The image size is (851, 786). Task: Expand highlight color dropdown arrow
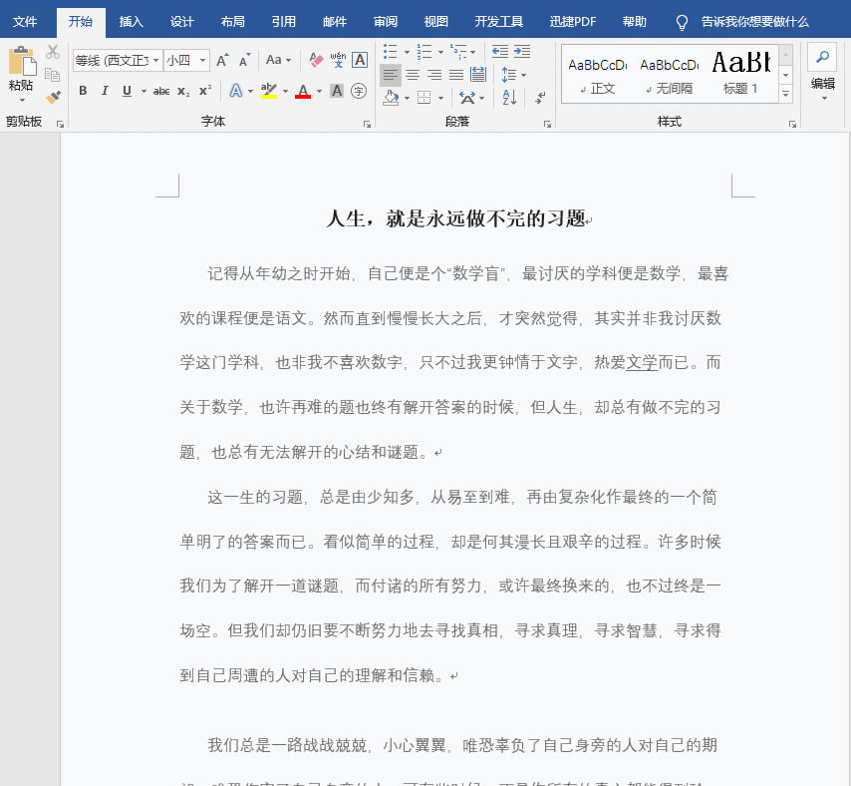(285, 91)
